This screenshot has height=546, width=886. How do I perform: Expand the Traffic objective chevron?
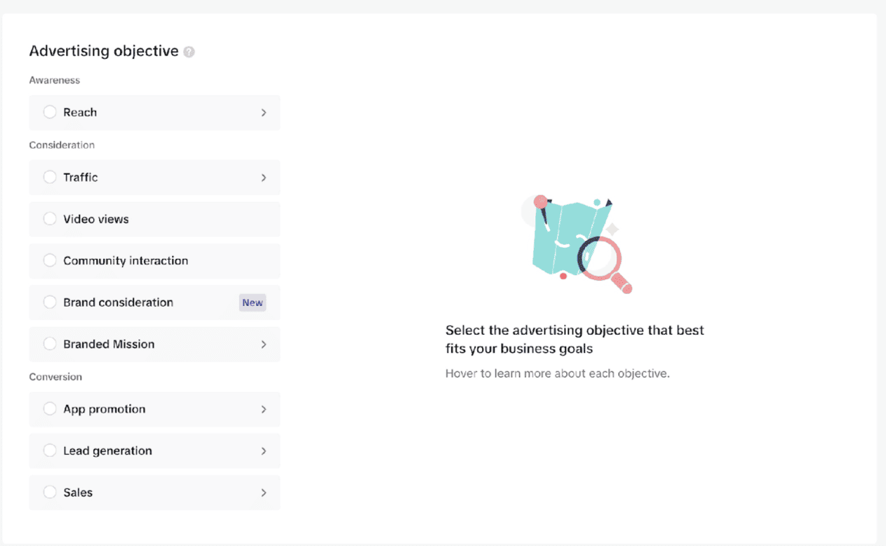(264, 178)
